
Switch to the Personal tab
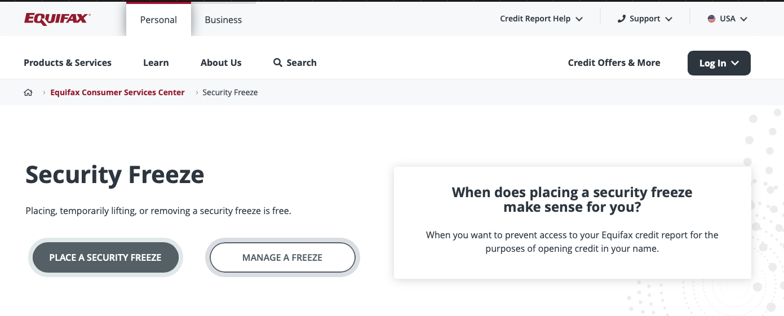[x=158, y=20]
